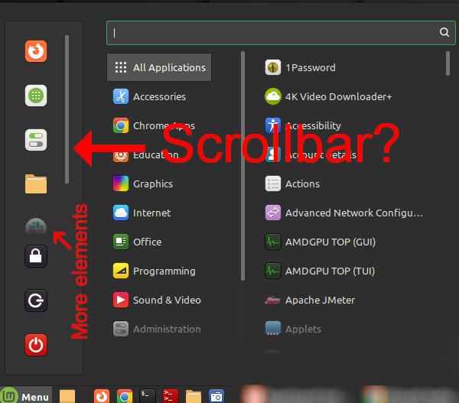Screen dimensions: 459x403
Task: Select the Programming category
Action: tap(163, 271)
